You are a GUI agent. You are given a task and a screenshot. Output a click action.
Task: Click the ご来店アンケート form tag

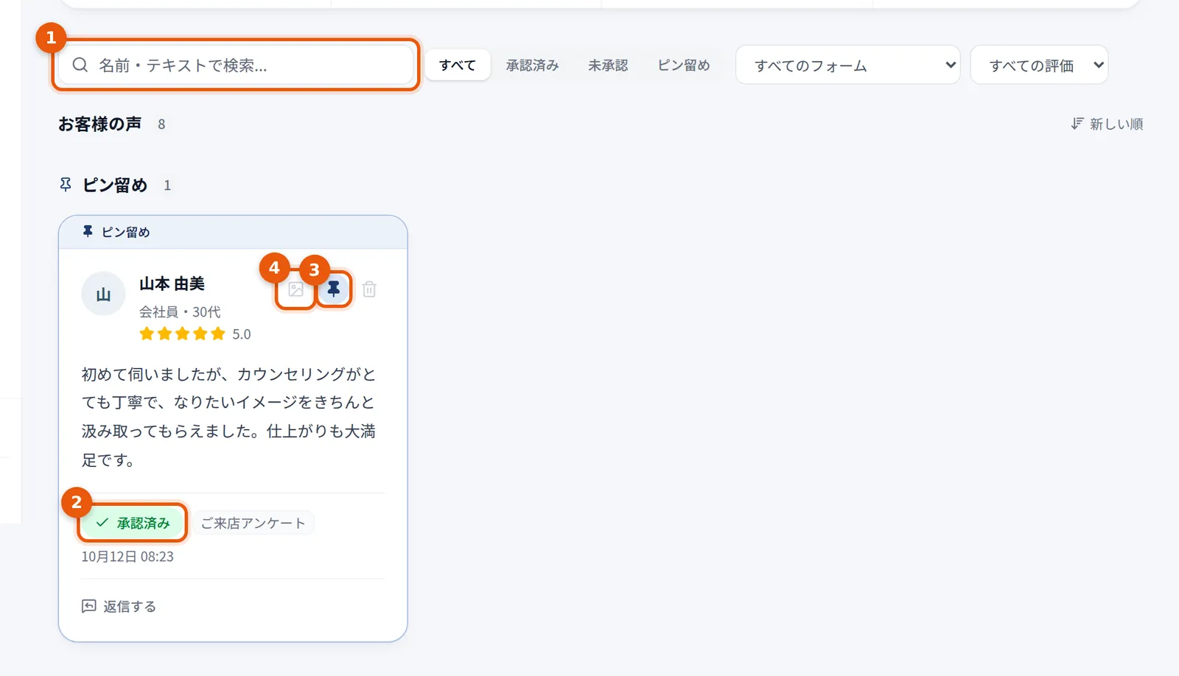click(253, 523)
